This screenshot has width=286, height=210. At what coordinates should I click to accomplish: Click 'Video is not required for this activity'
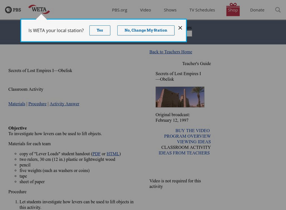tap(175, 184)
